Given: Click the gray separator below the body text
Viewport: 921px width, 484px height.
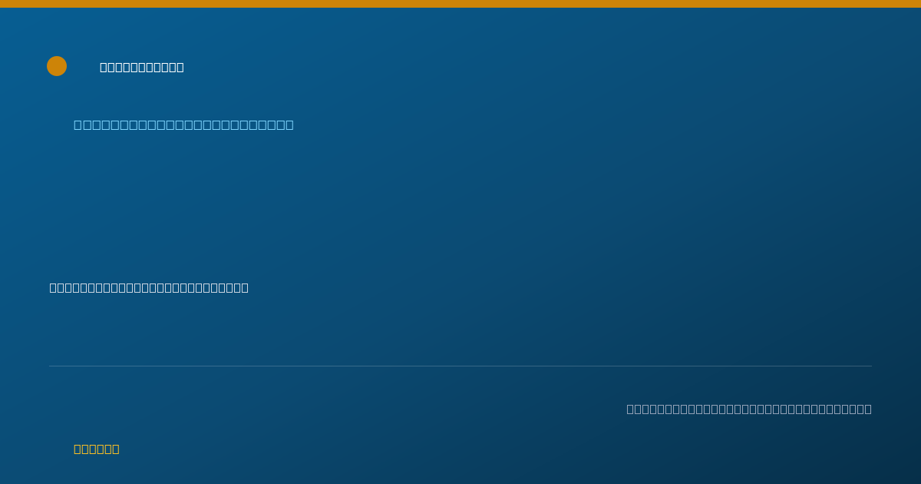Looking at the screenshot, I should [460, 366].
